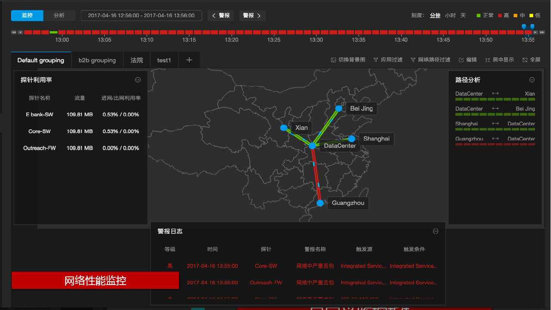Click the 警报名称 column header
551x310 pixels.
[315, 249]
